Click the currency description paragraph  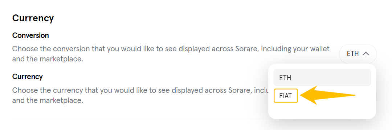(x=140, y=95)
